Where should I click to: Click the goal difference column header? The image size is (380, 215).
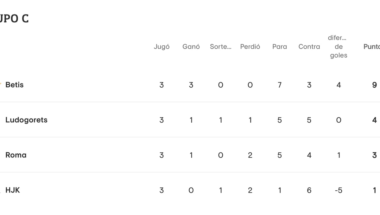(339, 46)
